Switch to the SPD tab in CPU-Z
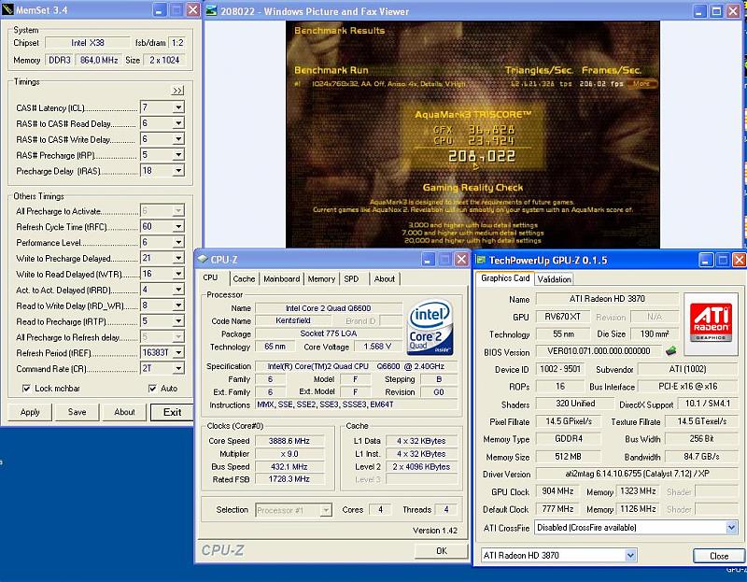The image size is (747, 582). [x=352, y=278]
